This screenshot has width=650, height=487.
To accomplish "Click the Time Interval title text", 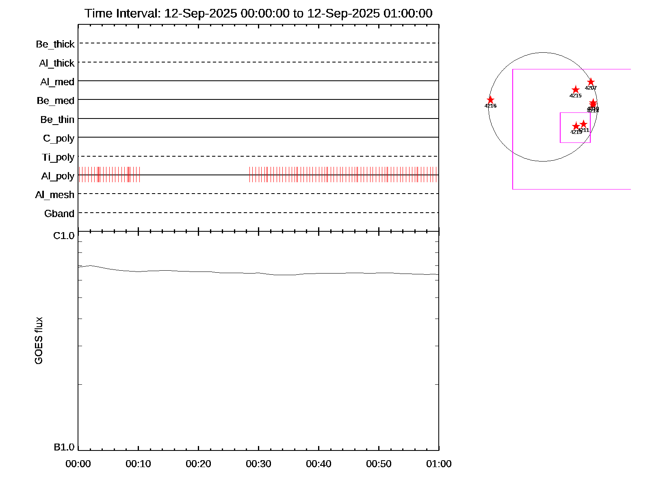I will coord(258,13).
